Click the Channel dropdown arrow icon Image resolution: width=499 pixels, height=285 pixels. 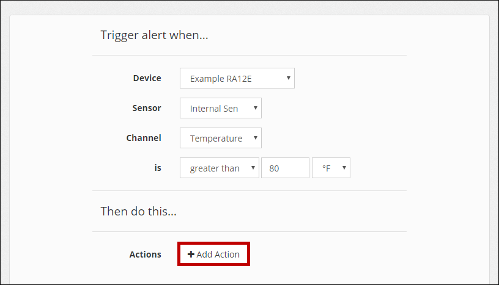pyautogui.click(x=255, y=138)
